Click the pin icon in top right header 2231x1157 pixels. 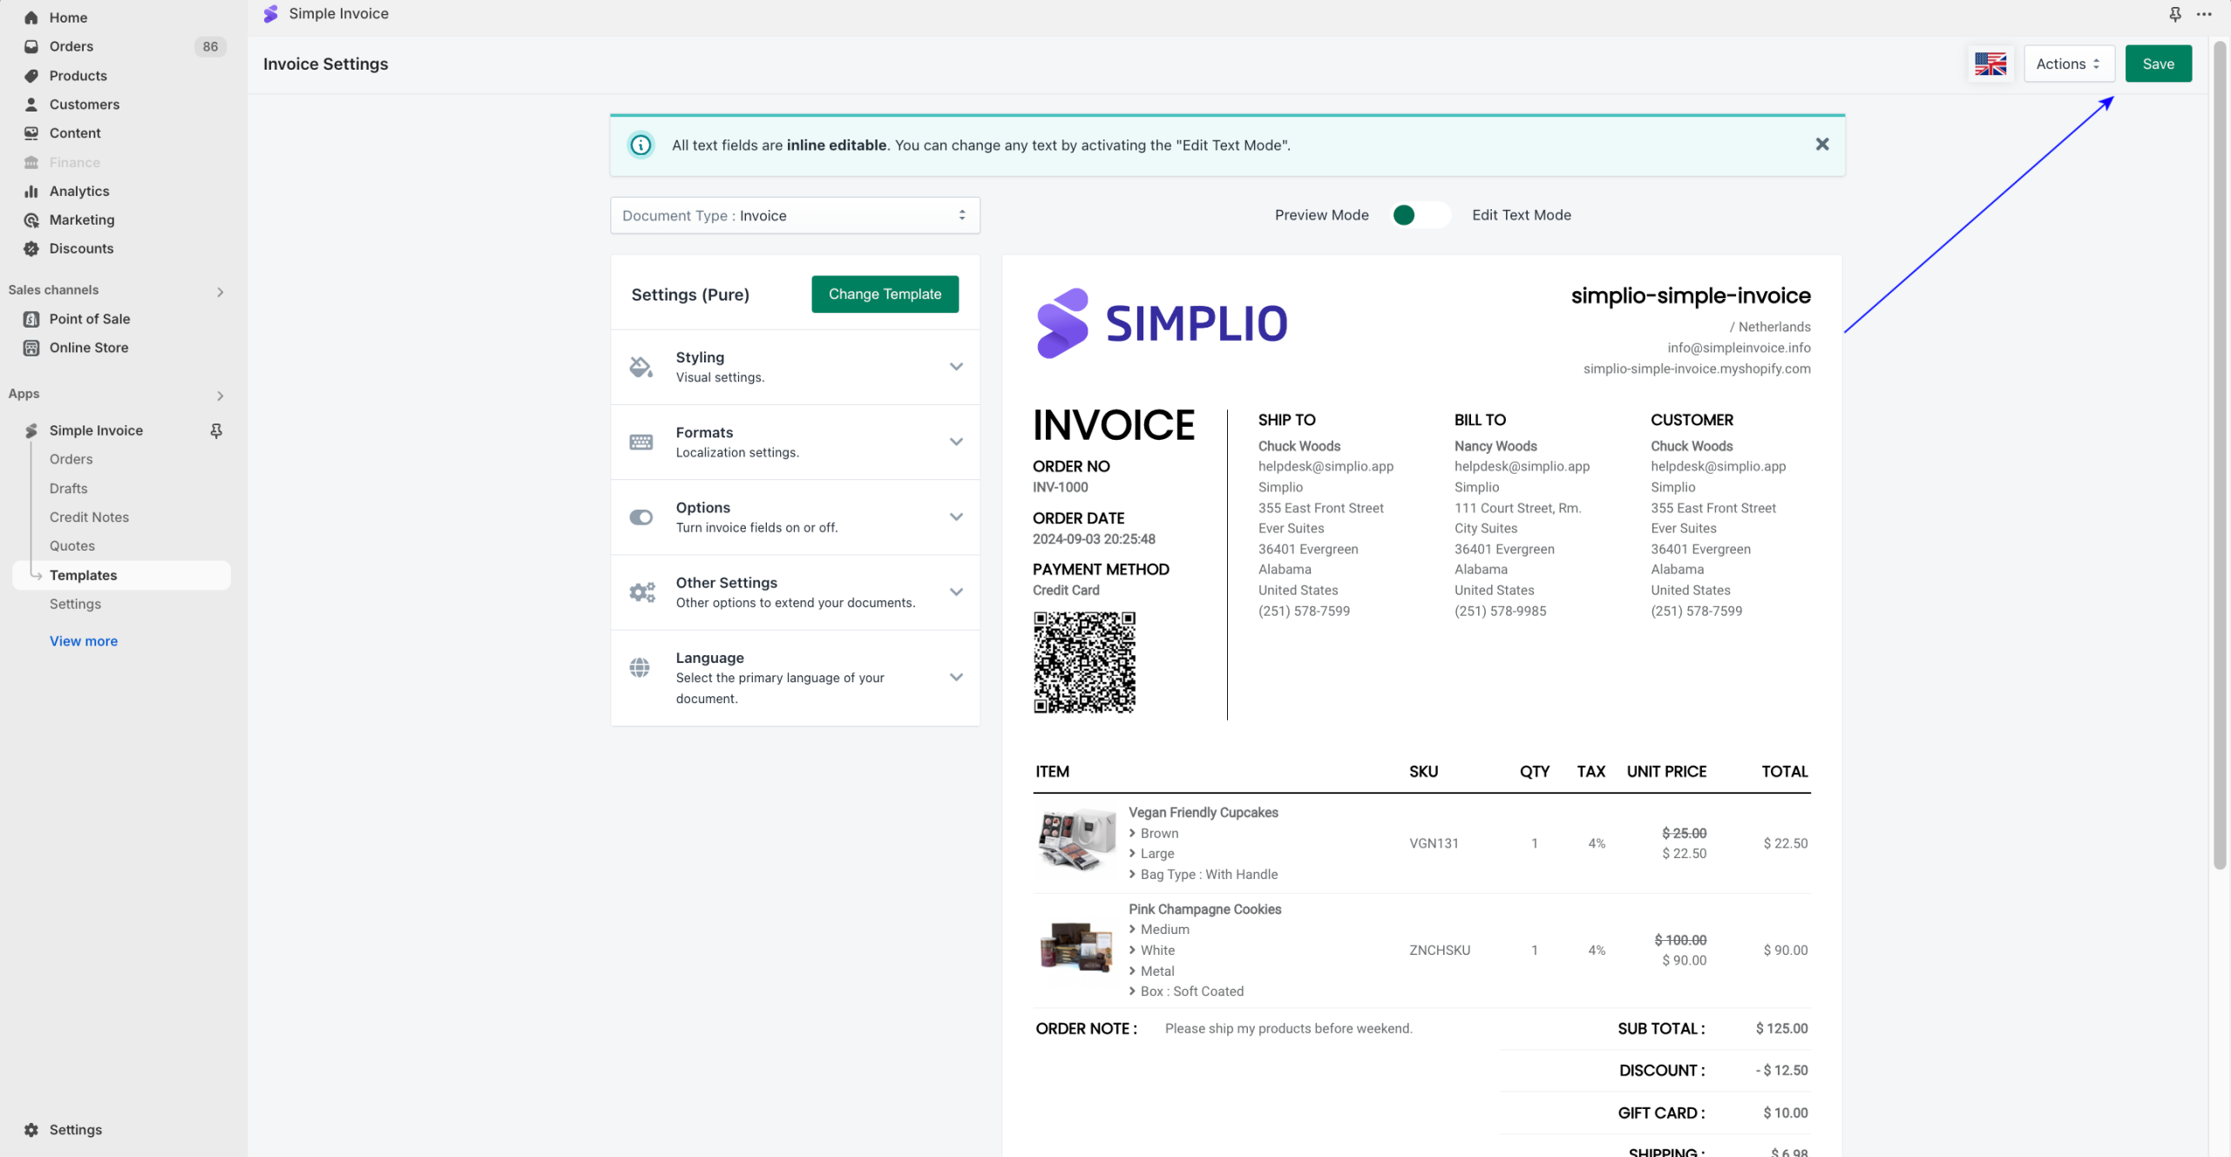click(x=2175, y=14)
